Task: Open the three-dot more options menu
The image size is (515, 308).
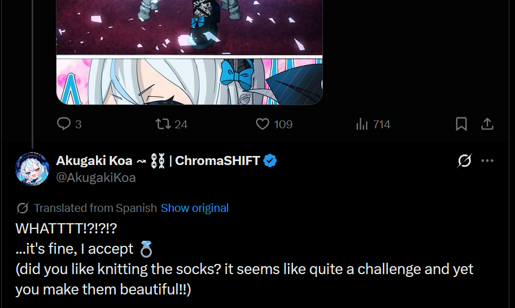Action: pos(487,160)
